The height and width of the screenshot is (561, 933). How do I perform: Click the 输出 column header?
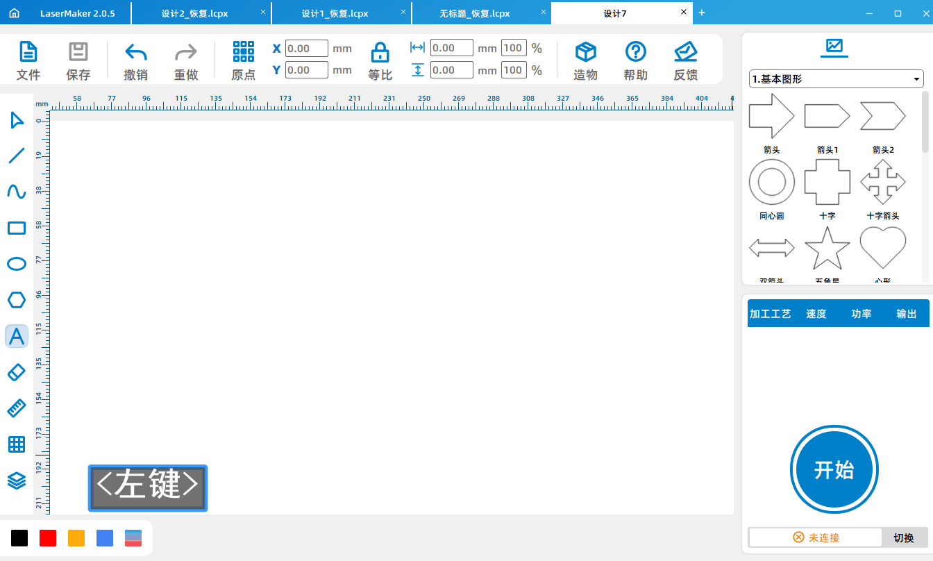click(x=907, y=314)
